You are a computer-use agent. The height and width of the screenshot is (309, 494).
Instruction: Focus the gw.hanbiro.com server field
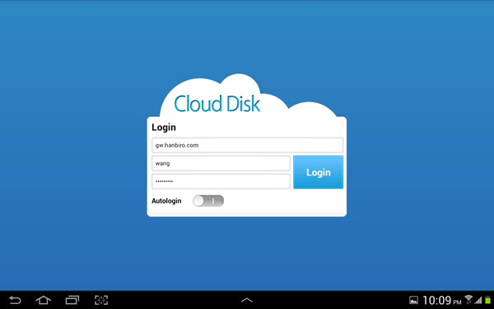click(x=247, y=145)
